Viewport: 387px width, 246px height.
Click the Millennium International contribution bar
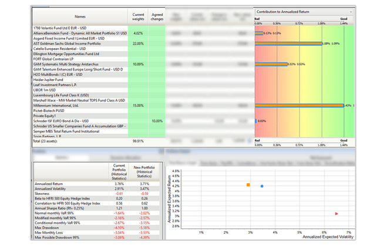[x=299, y=106]
